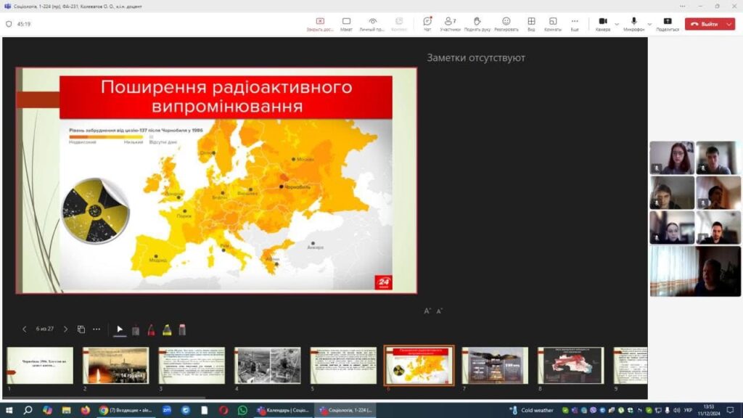
Task: Toggle the Private view (Личный просмотр) mode
Action: [x=372, y=24]
